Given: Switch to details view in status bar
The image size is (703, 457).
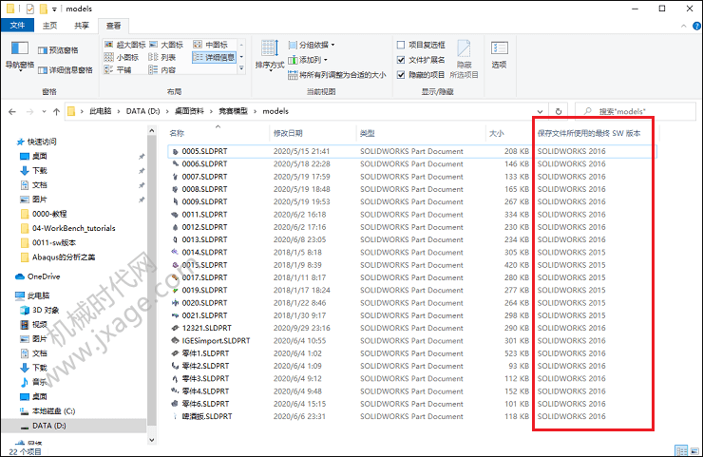Looking at the screenshot, I should tap(681, 450).
